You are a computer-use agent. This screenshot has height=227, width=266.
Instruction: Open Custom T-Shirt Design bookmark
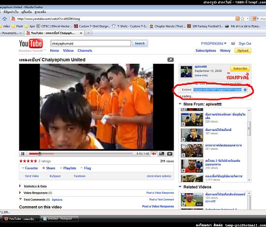click(x=92, y=26)
